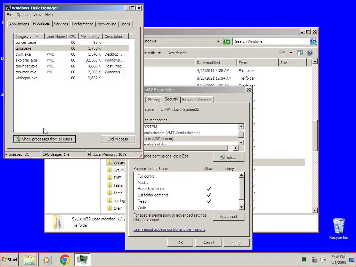Click the Explorer vertical scrollbar thumb
The image size is (356, 267).
(x=315, y=135)
